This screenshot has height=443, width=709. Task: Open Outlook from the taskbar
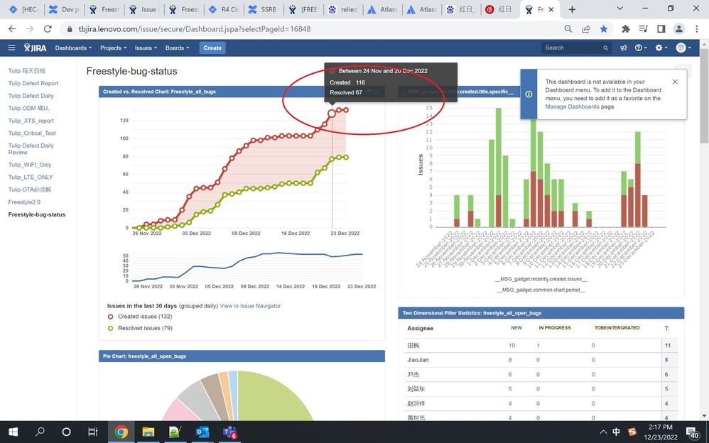202,432
